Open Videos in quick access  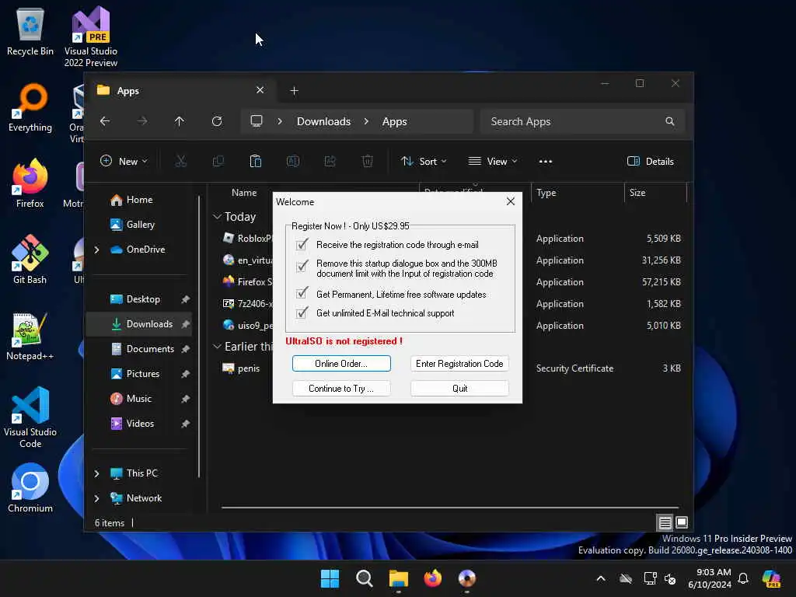point(140,424)
